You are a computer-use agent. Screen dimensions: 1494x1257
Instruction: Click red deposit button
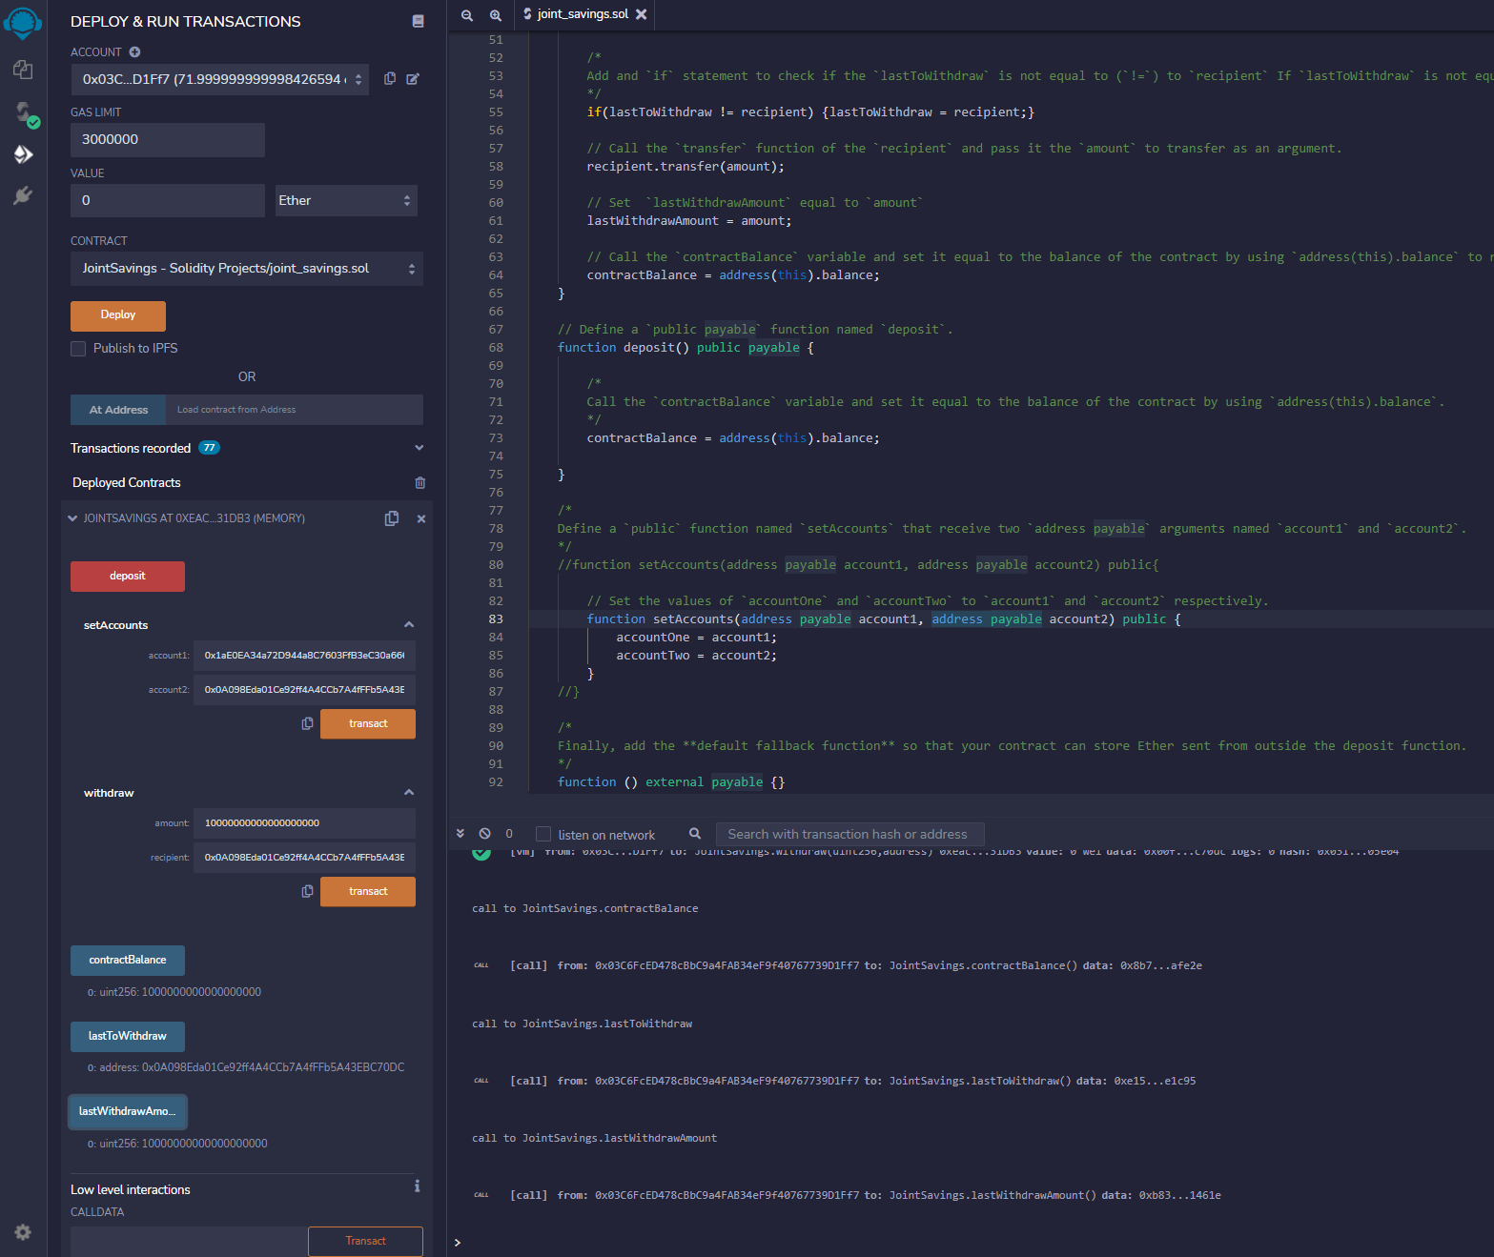(128, 577)
